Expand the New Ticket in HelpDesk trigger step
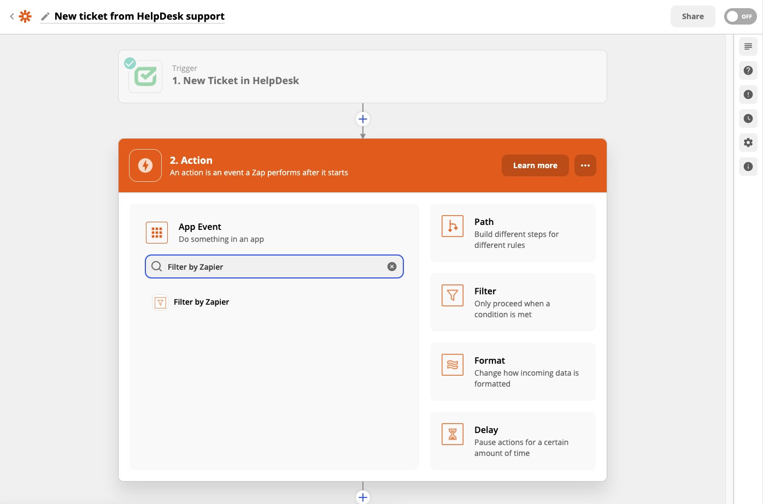The width and height of the screenshot is (763, 504). 362,76
